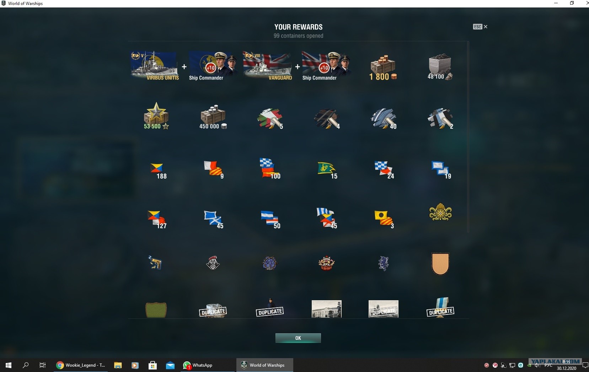The height and width of the screenshot is (372, 589).
Task: Click the signal flag with count 127
Action: (157, 220)
